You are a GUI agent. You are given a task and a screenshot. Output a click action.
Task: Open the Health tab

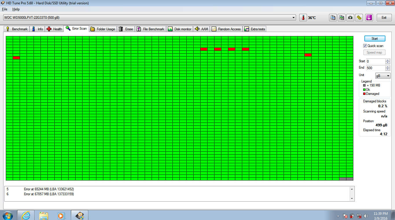[x=54, y=29]
